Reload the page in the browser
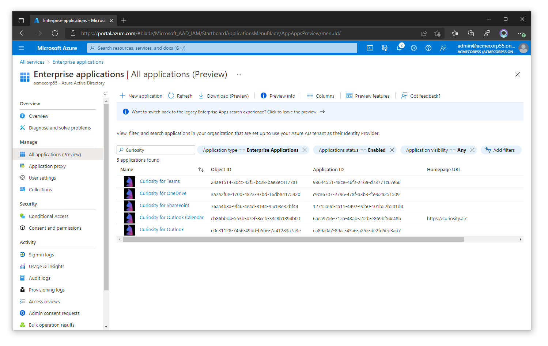Image resolution: width=548 pixels, height=346 pixels. coord(55,33)
